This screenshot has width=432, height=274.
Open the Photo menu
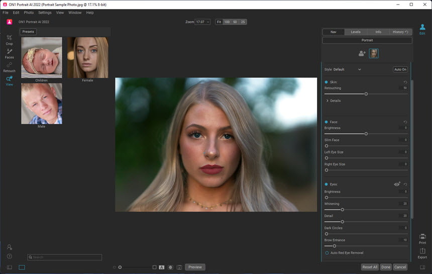[x=29, y=13]
